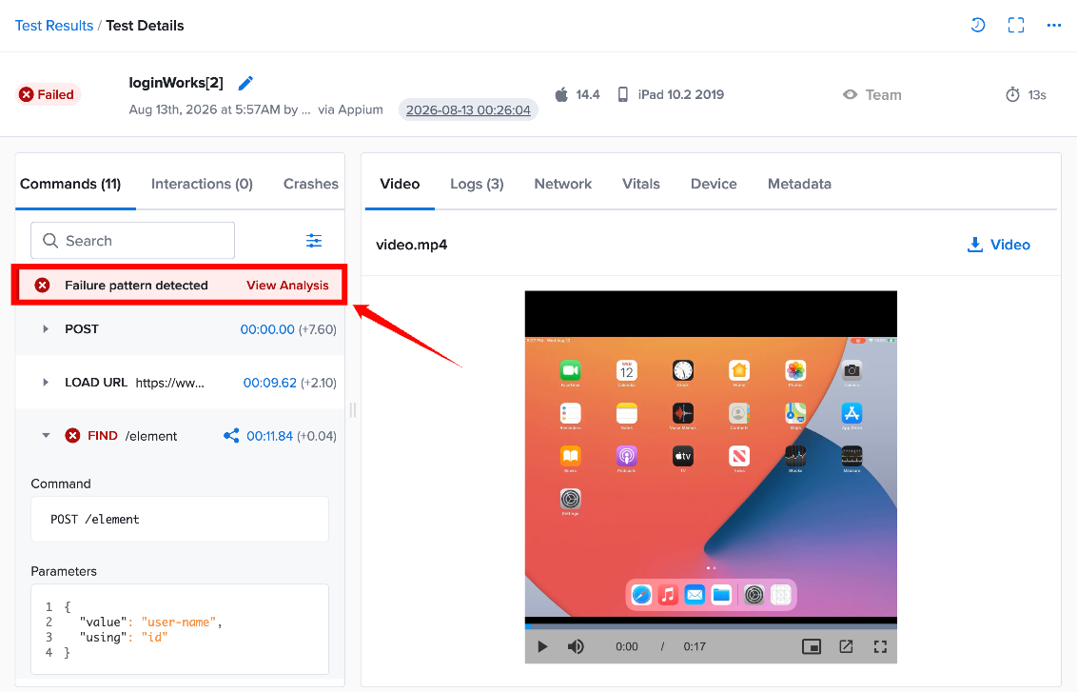
Task: Edit test name using the pencil icon
Action: coord(245,83)
